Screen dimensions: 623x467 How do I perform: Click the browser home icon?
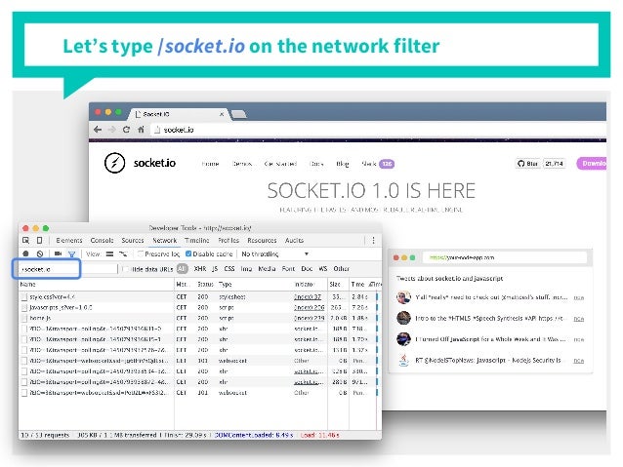click(141, 130)
